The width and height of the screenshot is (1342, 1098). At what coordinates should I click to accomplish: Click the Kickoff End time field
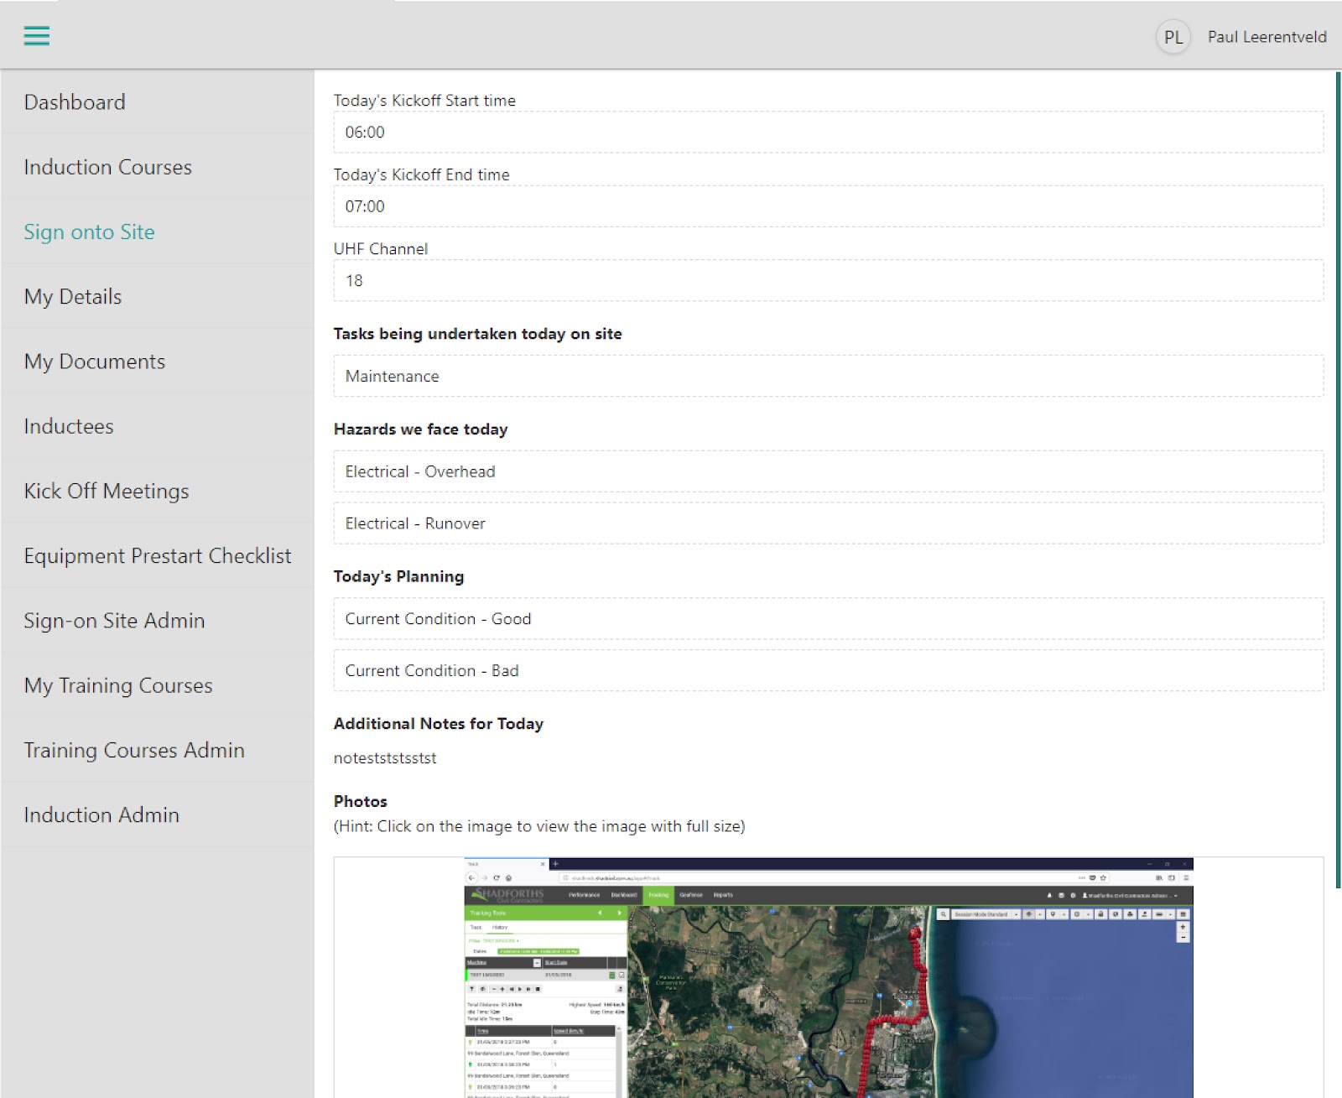coord(828,206)
